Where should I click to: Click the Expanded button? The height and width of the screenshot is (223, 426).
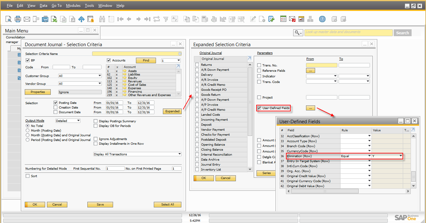pos(172,111)
